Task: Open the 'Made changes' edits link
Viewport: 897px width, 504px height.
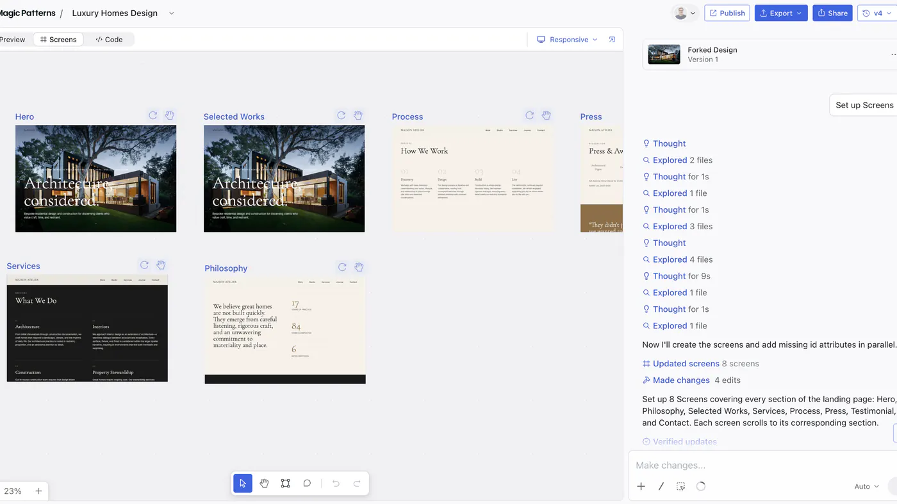Action: click(x=681, y=380)
